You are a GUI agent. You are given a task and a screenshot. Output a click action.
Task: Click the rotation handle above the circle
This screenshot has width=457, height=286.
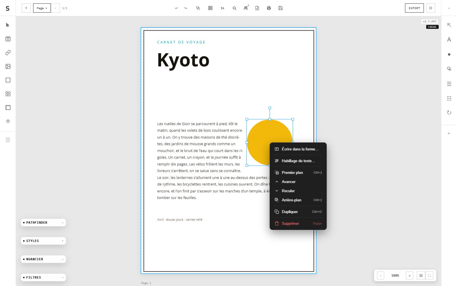coord(270,108)
